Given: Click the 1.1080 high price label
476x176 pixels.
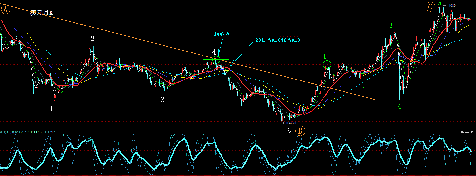Looking at the screenshot, I should pos(451,6).
